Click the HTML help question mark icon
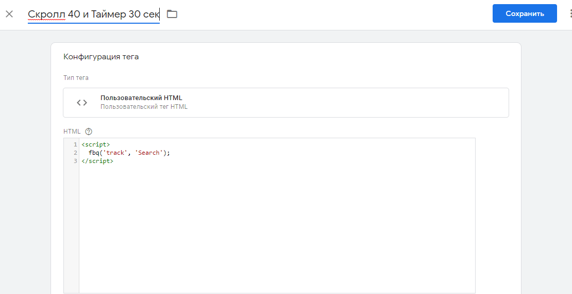 click(89, 132)
